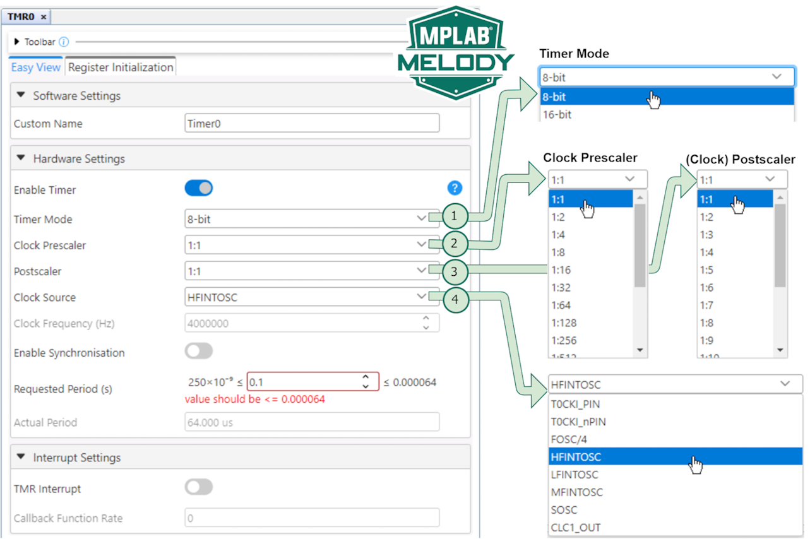The width and height of the screenshot is (810, 539).
Task: Click the Callback Function Rate field
Action: click(x=312, y=518)
